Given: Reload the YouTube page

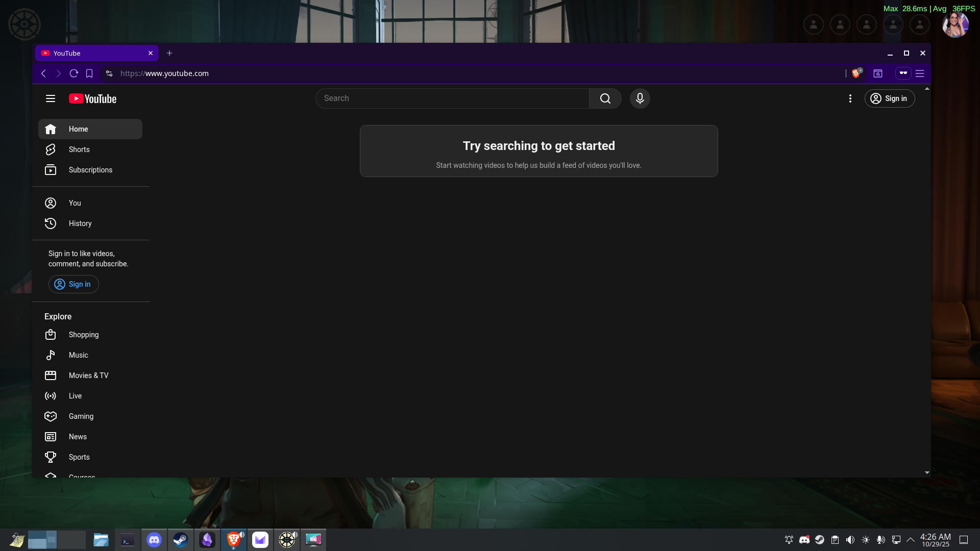Looking at the screenshot, I should pyautogui.click(x=73, y=73).
